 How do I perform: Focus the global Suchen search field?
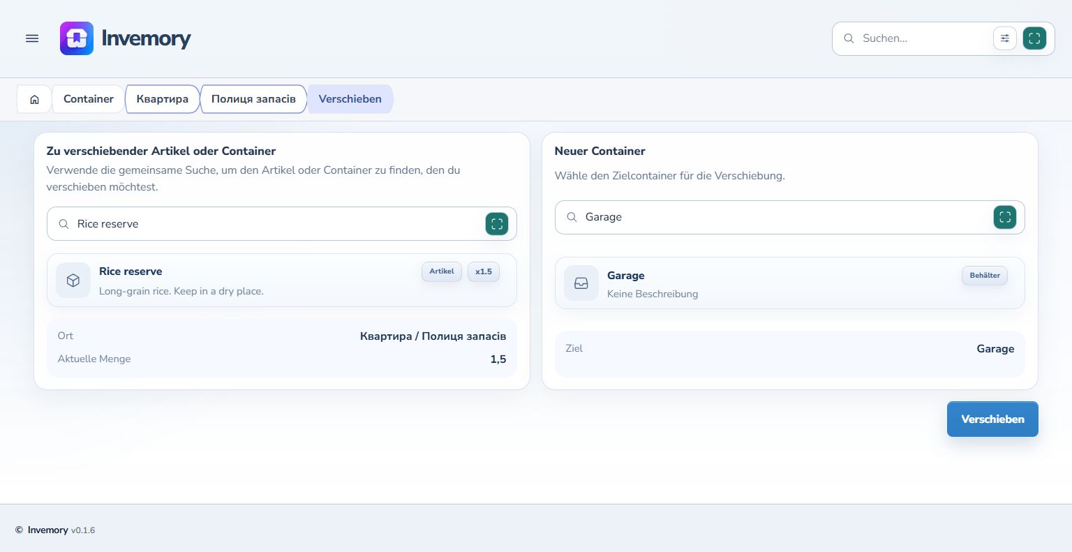(x=925, y=38)
